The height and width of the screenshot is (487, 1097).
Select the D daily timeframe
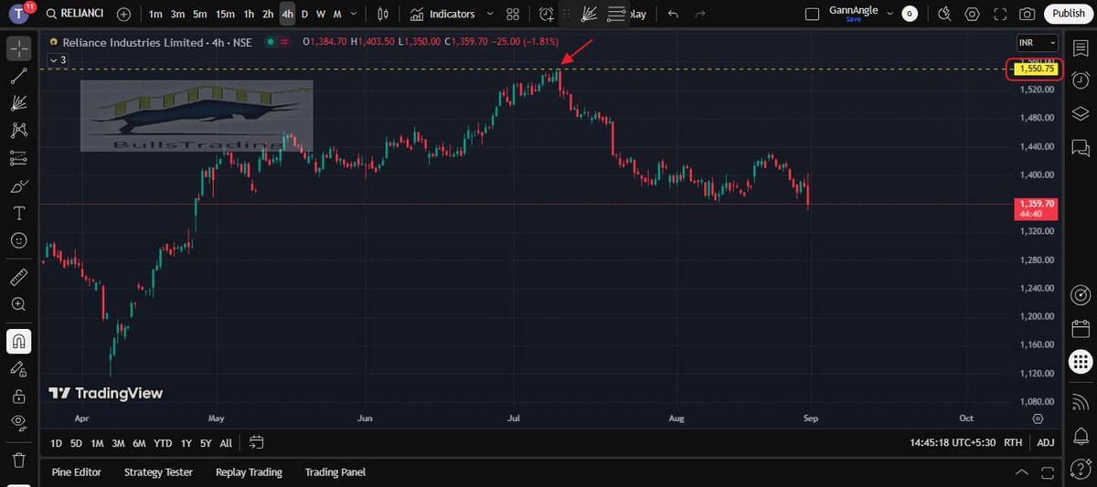[304, 14]
